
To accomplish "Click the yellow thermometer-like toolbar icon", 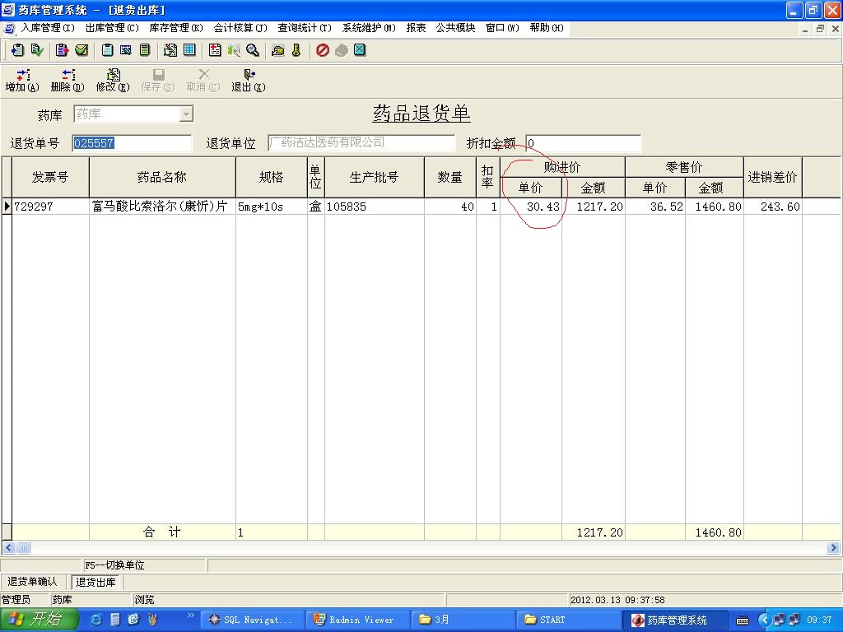I will (x=296, y=50).
